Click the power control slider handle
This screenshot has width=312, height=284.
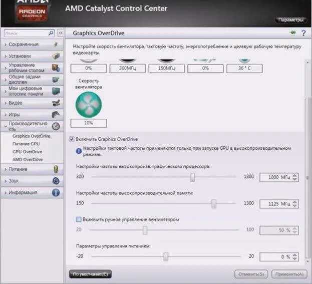coord(166,257)
